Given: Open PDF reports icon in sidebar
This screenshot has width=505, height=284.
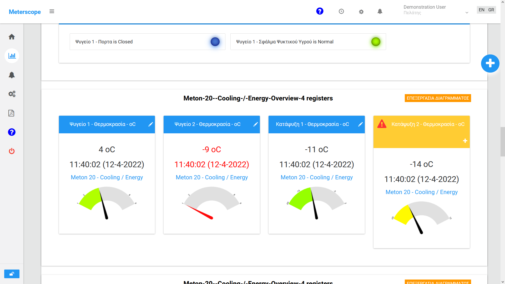Looking at the screenshot, I should [x=11, y=113].
